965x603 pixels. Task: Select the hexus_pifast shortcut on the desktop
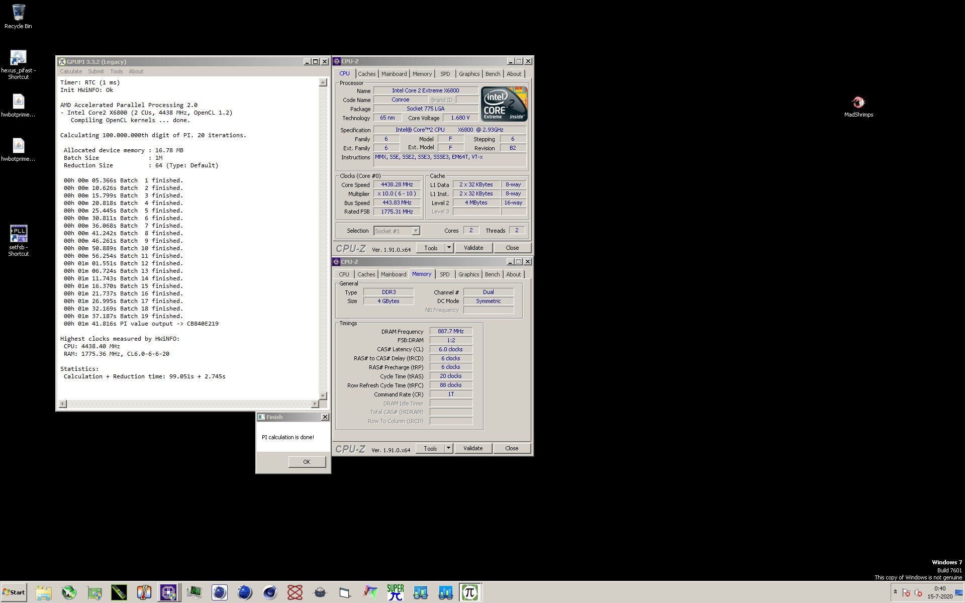[18, 65]
